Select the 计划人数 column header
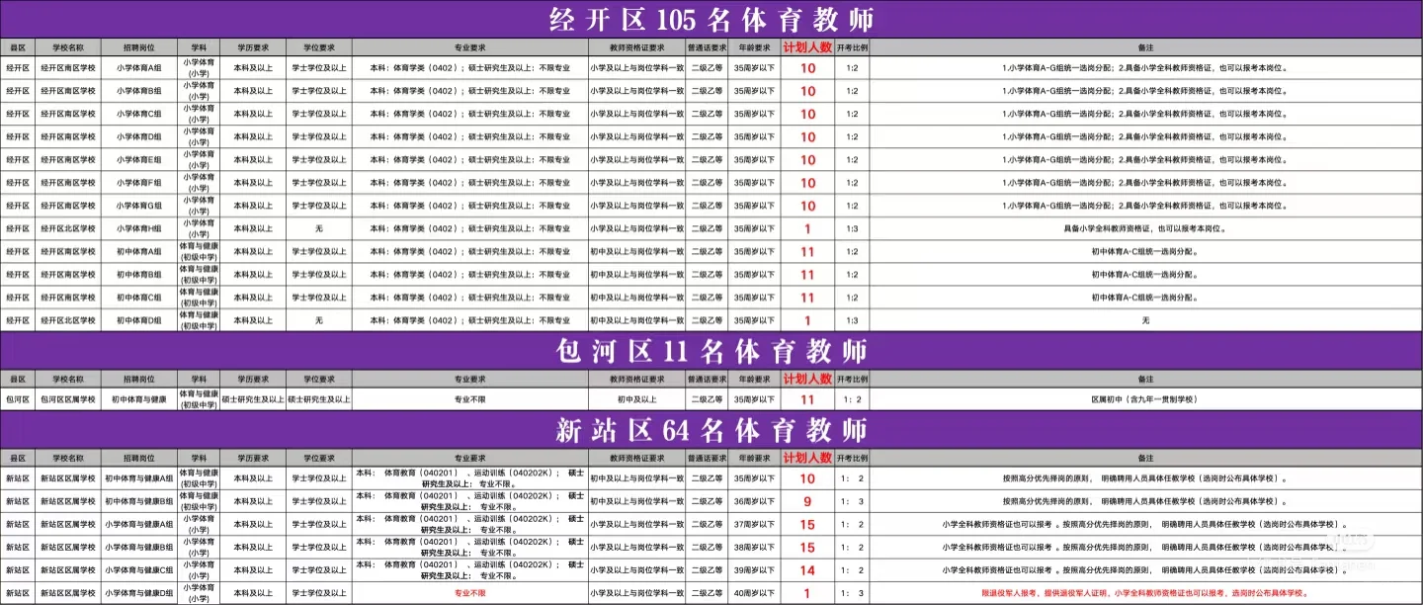This screenshot has height=605, width=1423. point(808,45)
